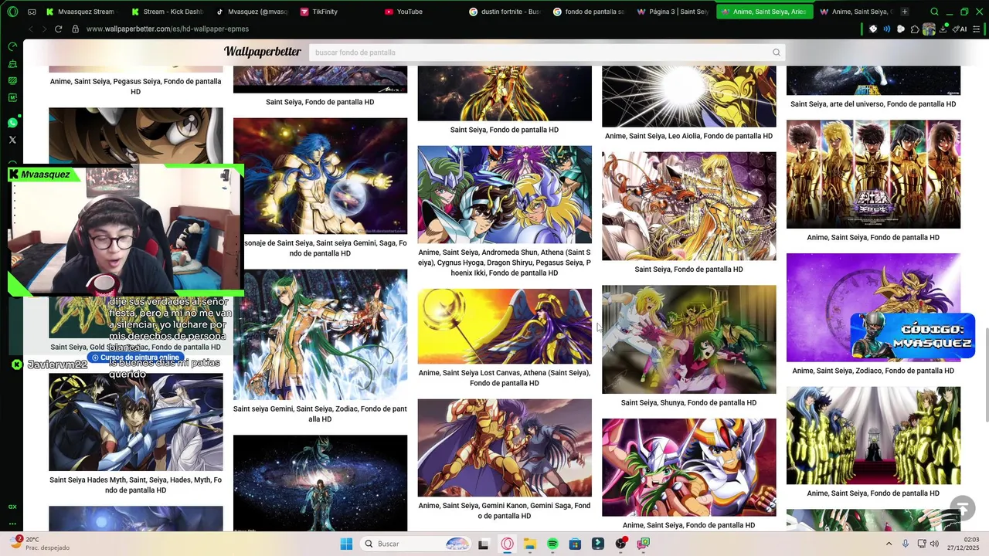
Task: Switch to the Mvasquez TikTok tab
Action: pos(250,12)
